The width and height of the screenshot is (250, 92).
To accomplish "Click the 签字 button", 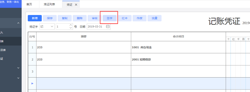I will pos(110,18).
